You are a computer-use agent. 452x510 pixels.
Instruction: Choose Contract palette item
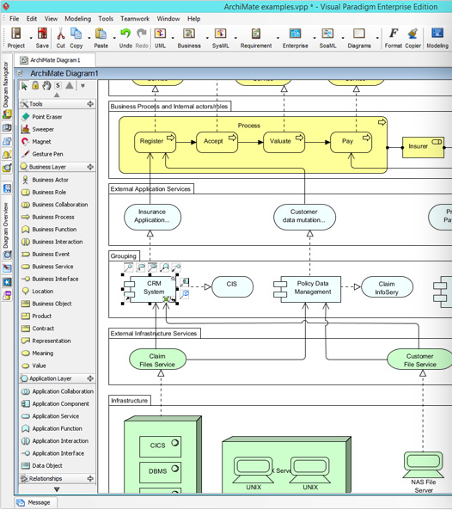pyautogui.click(x=43, y=329)
